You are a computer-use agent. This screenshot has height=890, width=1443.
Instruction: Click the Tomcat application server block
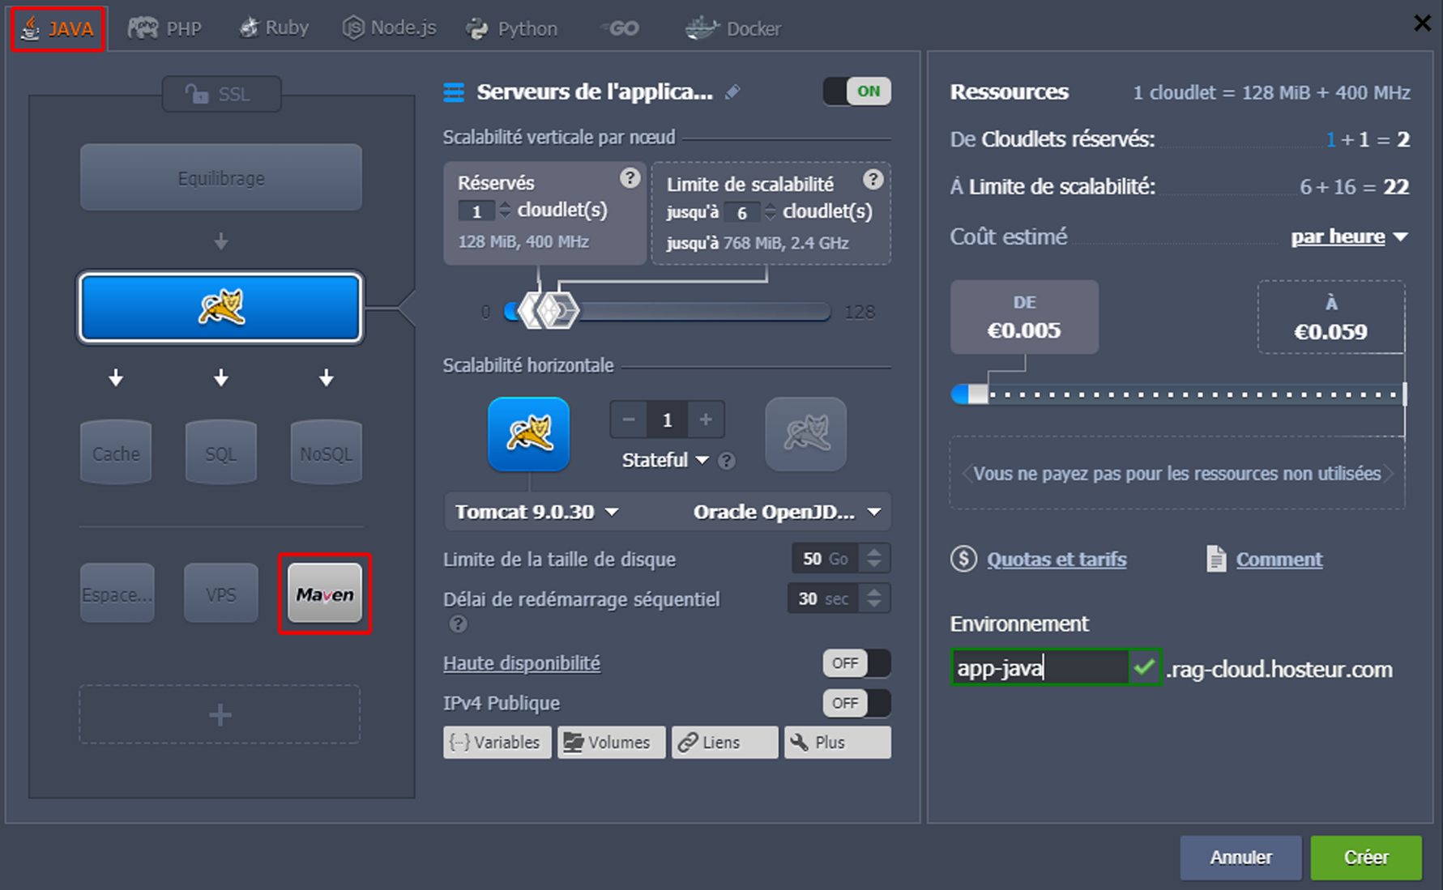pyautogui.click(x=220, y=308)
